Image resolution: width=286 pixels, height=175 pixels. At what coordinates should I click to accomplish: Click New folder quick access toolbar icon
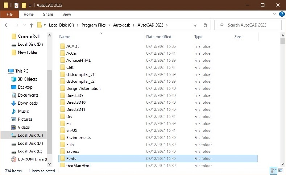24,5
